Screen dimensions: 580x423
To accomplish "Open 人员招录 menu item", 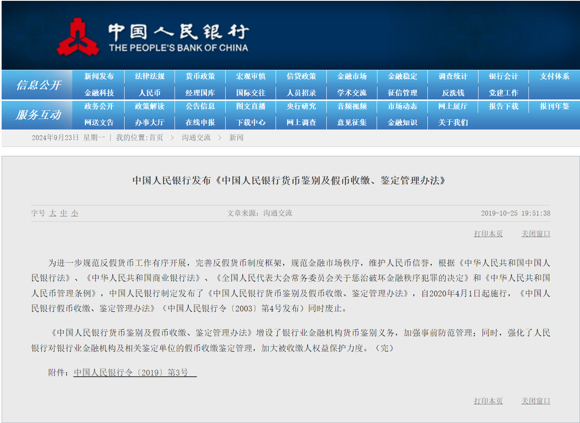I will 301,93.
